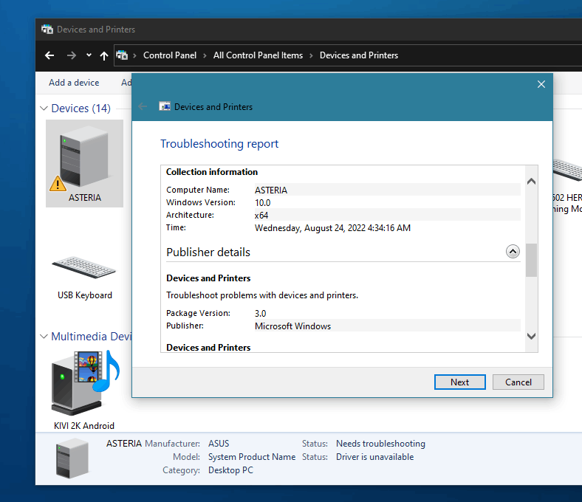Image resolution: width=582 pixels, height=502 pixels.
Task: Go back in Devices and Printers window
Action: point(49,55)
